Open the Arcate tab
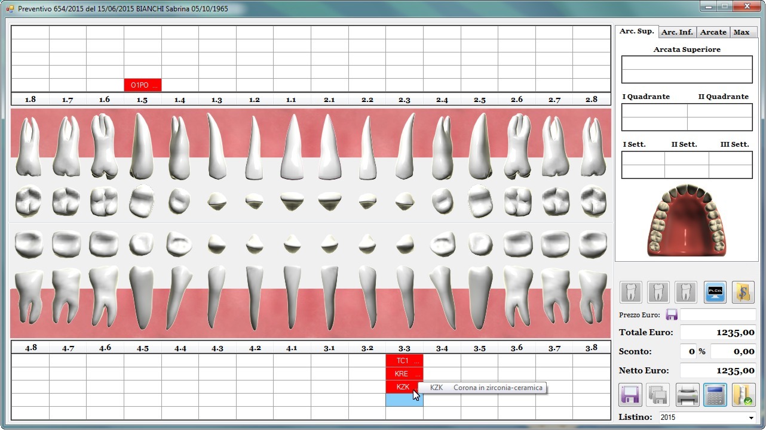 point(713,32)
